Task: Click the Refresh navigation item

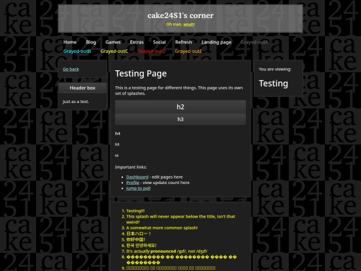Action: [x=183, y=42]
